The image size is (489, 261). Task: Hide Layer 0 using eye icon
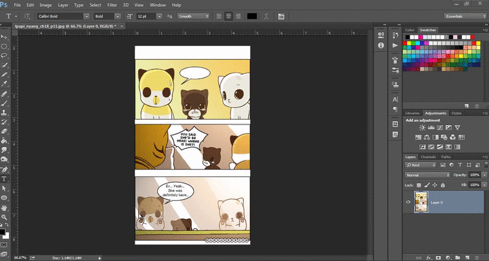point(408,202)
